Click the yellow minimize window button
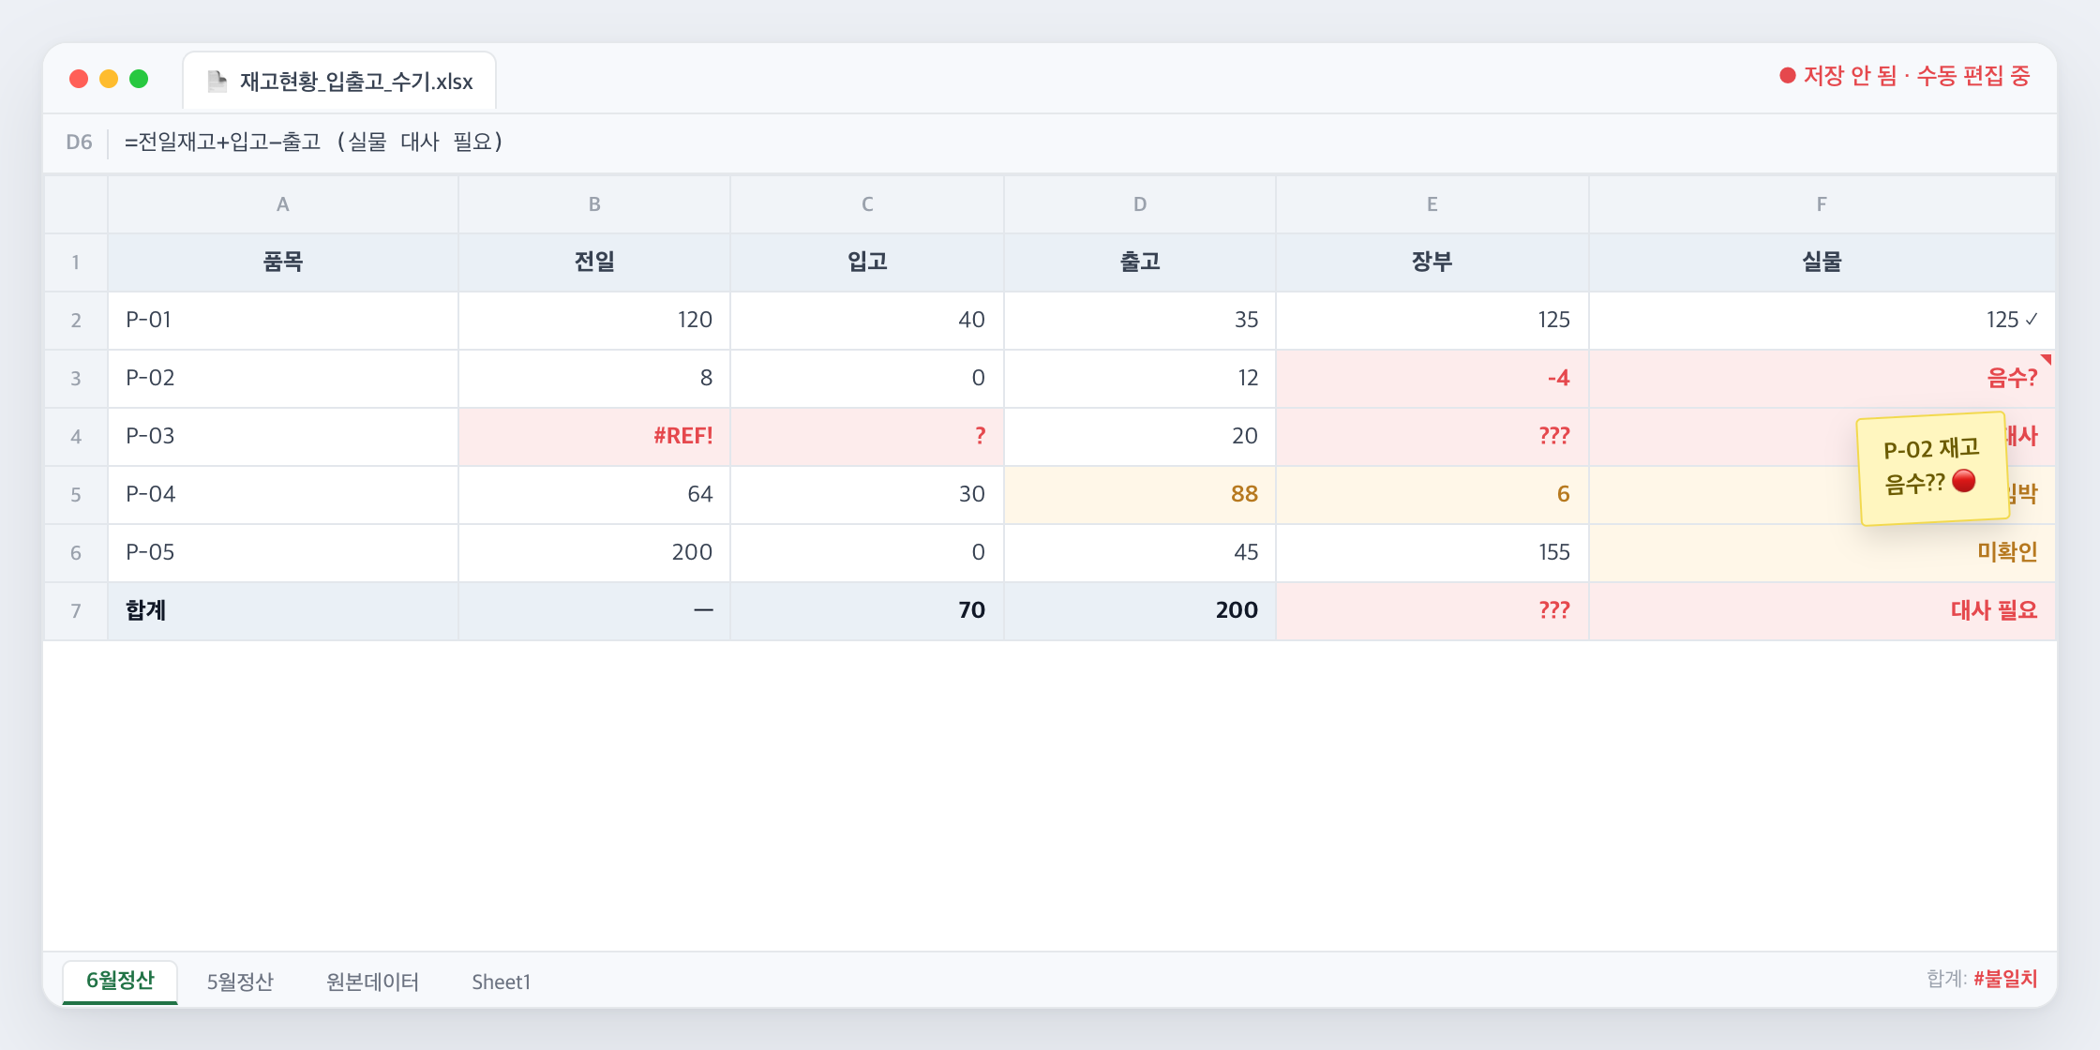The image size is (2100, 1050). [109, 79]
